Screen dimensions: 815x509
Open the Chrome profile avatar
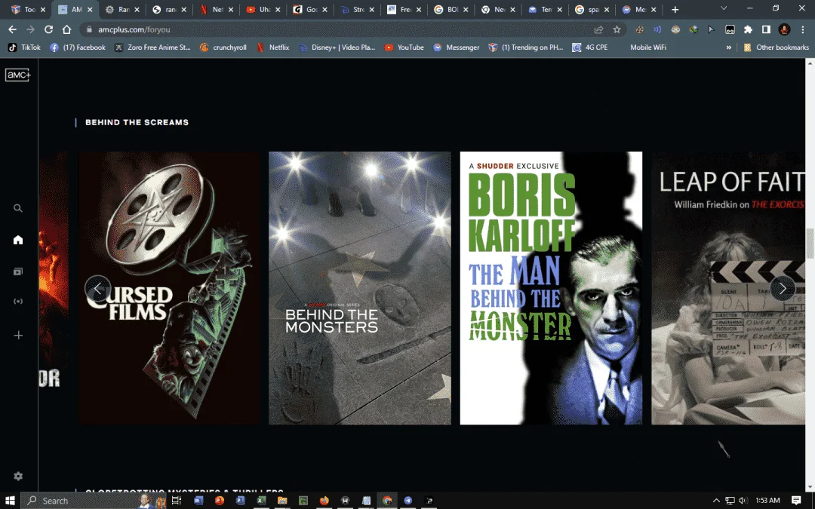784,29
